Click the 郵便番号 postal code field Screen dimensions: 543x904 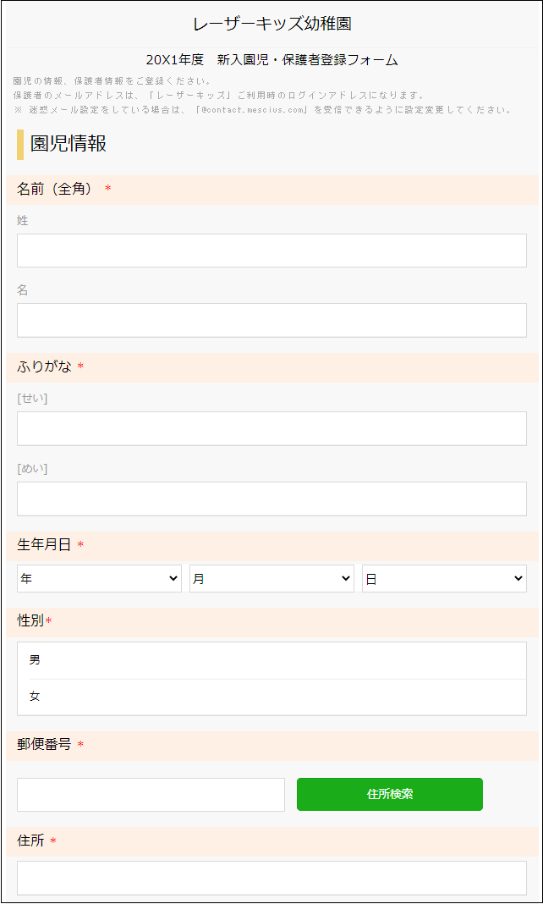151,795
